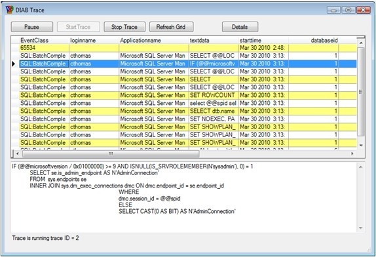This screenshot has width=376, height=257.
Task: Click the Pause button
Action: point(32,27)
